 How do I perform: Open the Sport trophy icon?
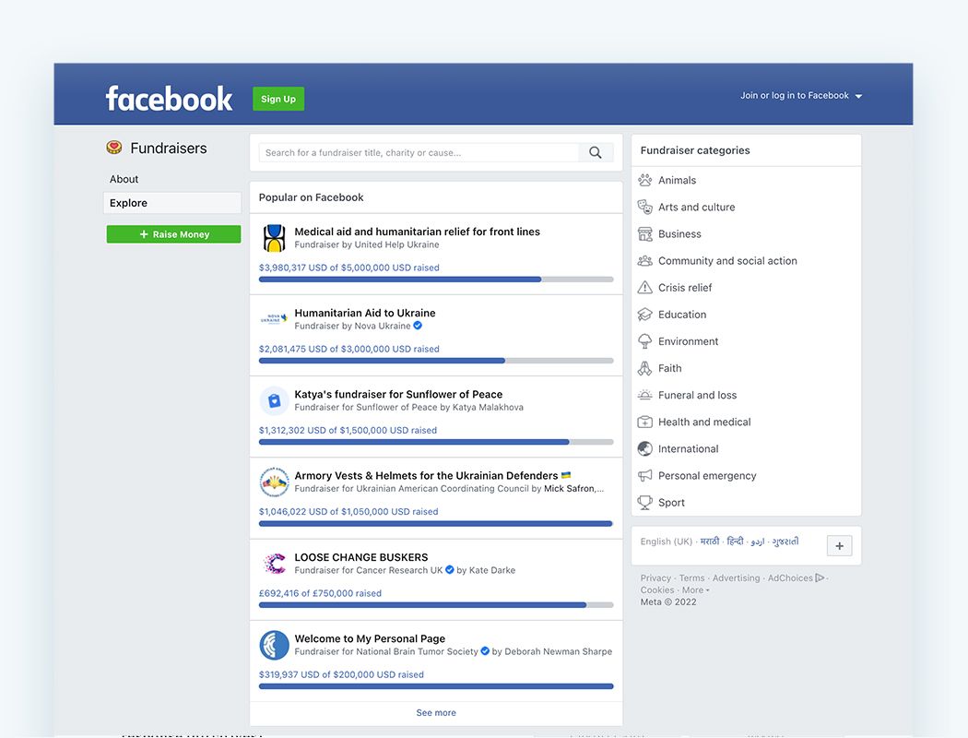645,503
